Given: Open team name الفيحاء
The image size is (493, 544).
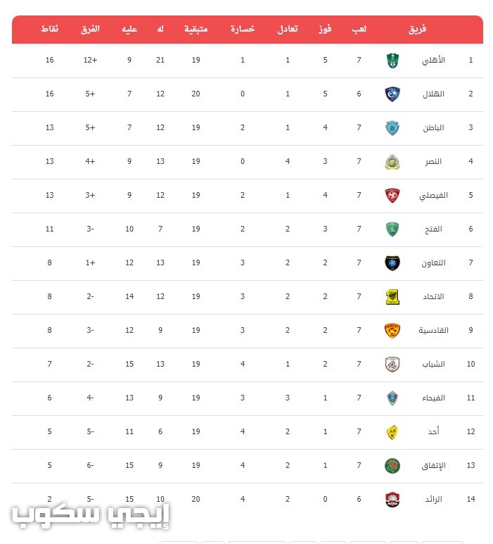Looking at the screenshot, I should coord(433,398).
